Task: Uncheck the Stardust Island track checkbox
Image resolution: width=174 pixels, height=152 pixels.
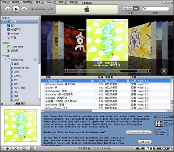Action: pyautogui.click(x=46, y=84)
